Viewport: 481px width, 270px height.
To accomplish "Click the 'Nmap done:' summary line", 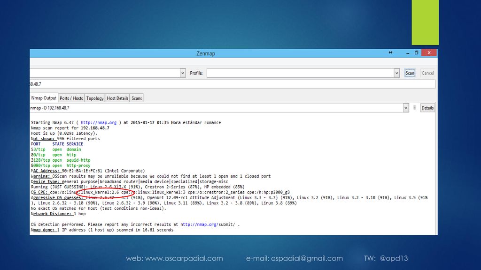I will pos(102,230).
